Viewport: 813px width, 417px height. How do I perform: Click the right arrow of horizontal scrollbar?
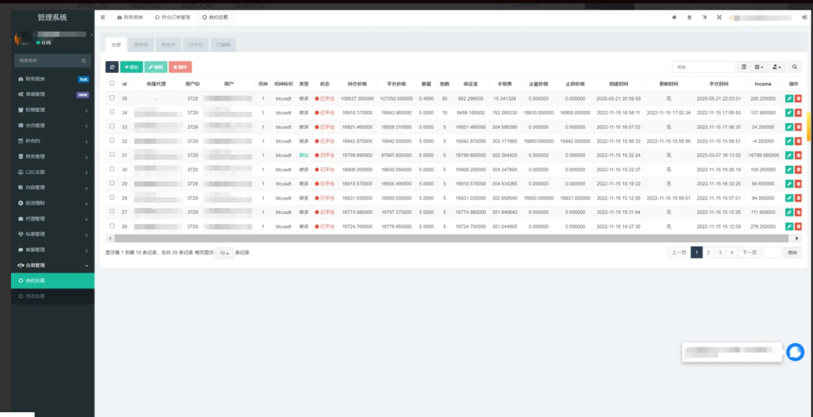[797, 239]
